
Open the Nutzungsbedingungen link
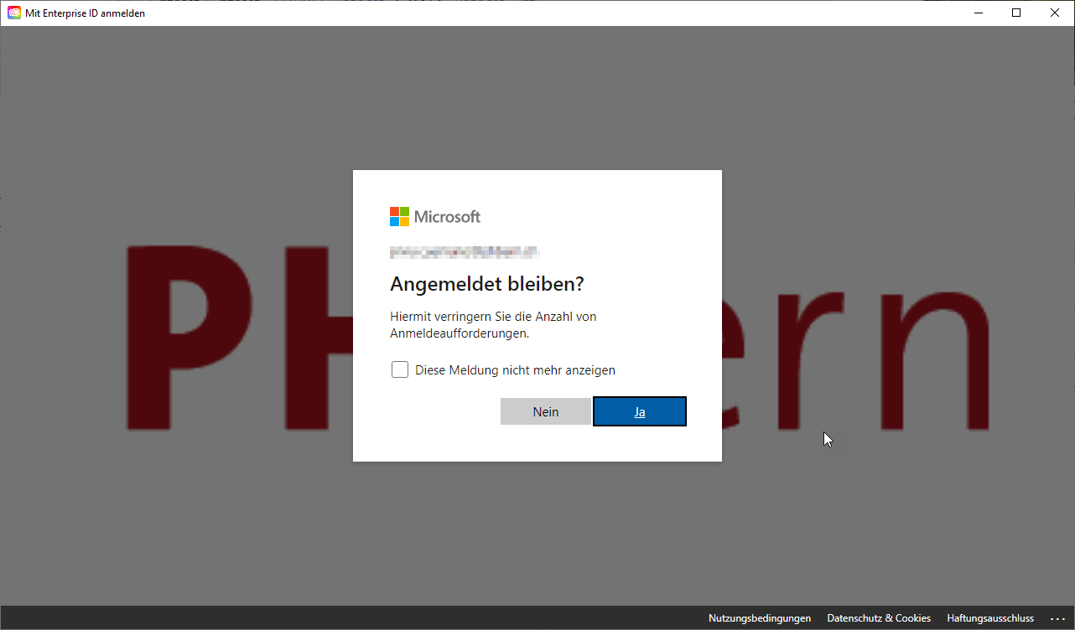tap(759, 618)
